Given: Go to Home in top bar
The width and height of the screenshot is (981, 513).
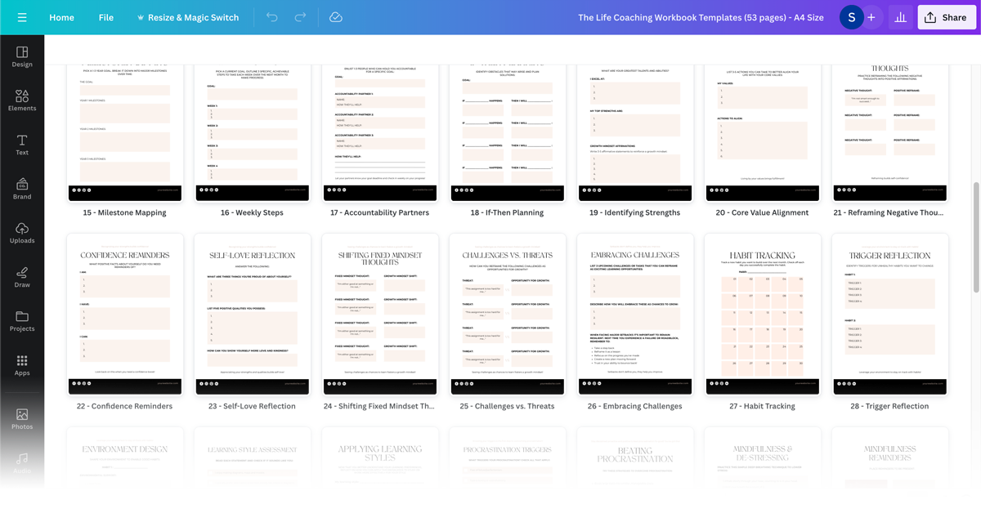Looking at the screenshot, I should click(x=61, y=17).
